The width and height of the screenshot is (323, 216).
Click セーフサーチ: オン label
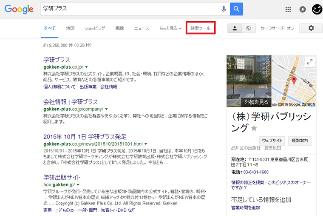tap(278, 28)
